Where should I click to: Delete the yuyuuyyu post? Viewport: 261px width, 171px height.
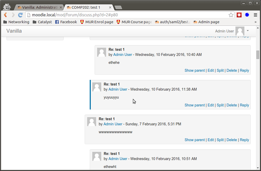click(232, 105)
